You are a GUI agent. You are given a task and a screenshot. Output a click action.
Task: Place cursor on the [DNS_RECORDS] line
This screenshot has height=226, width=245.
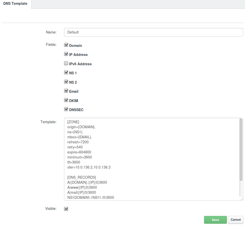pyautogui.click(x=82, y=177)
